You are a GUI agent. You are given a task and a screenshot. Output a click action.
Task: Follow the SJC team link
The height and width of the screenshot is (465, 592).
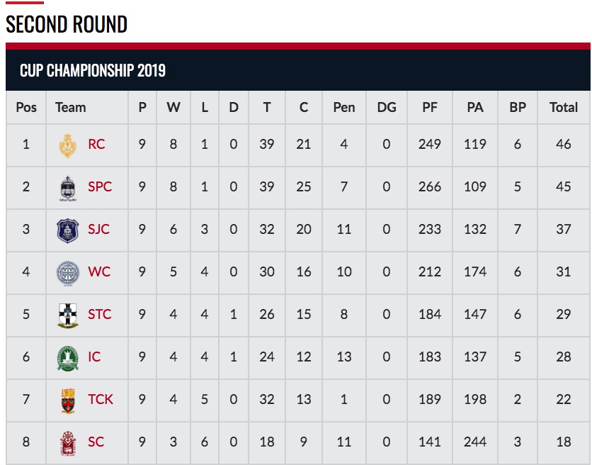click(99, 230)
